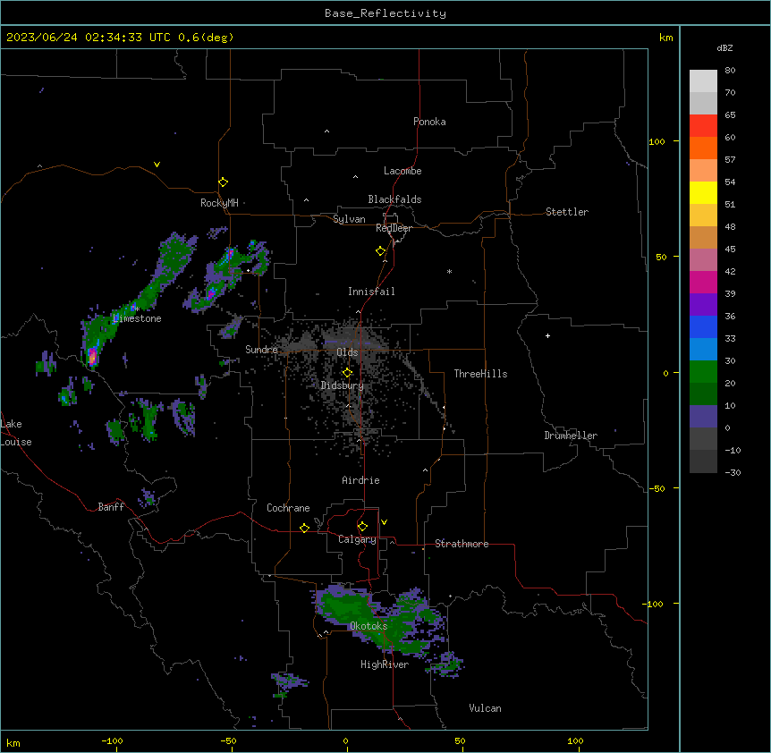Select the blue 33-36 dBZ legend swatch

point(703,326)
